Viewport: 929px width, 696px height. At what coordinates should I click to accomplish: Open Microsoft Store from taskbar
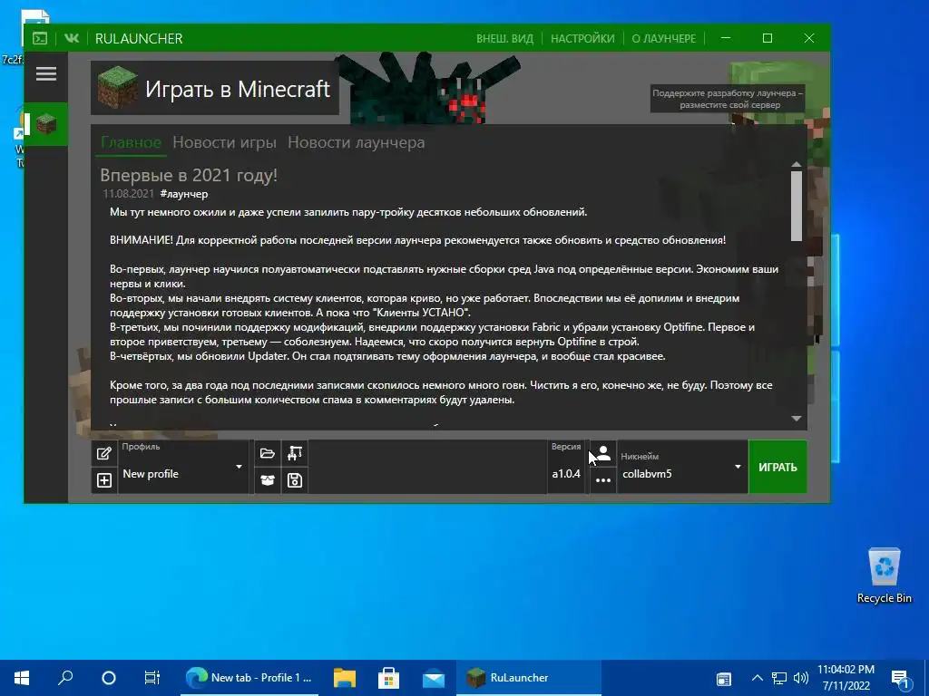388,678
